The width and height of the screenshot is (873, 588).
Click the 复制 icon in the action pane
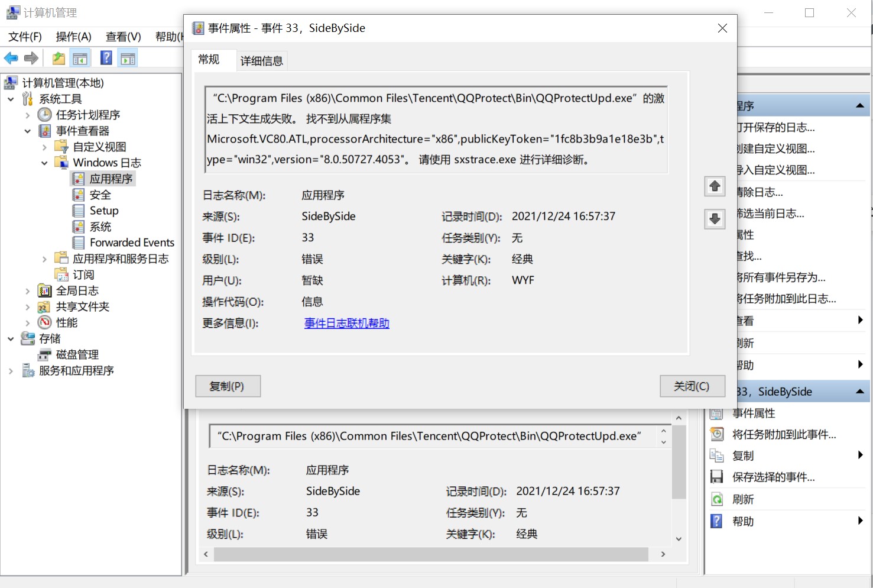[717, 455]
